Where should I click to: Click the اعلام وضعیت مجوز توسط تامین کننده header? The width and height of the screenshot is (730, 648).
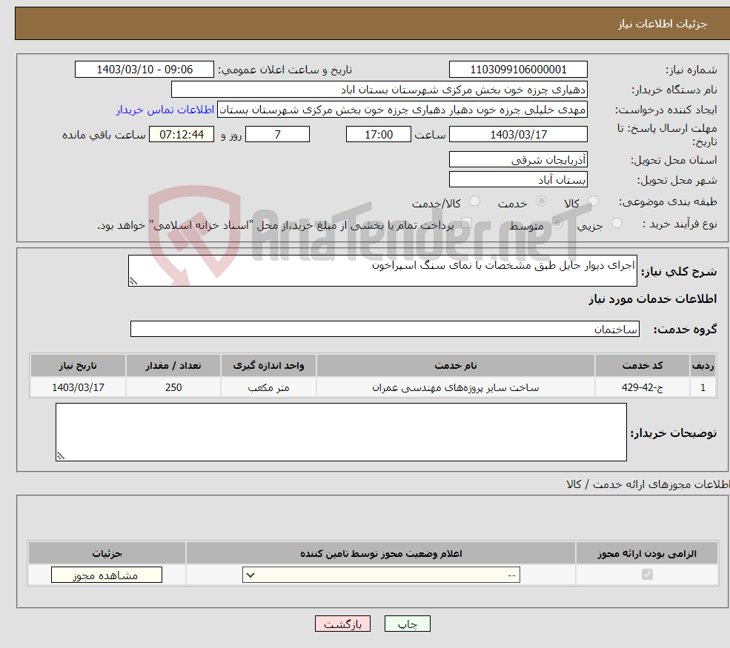[381, 553]
